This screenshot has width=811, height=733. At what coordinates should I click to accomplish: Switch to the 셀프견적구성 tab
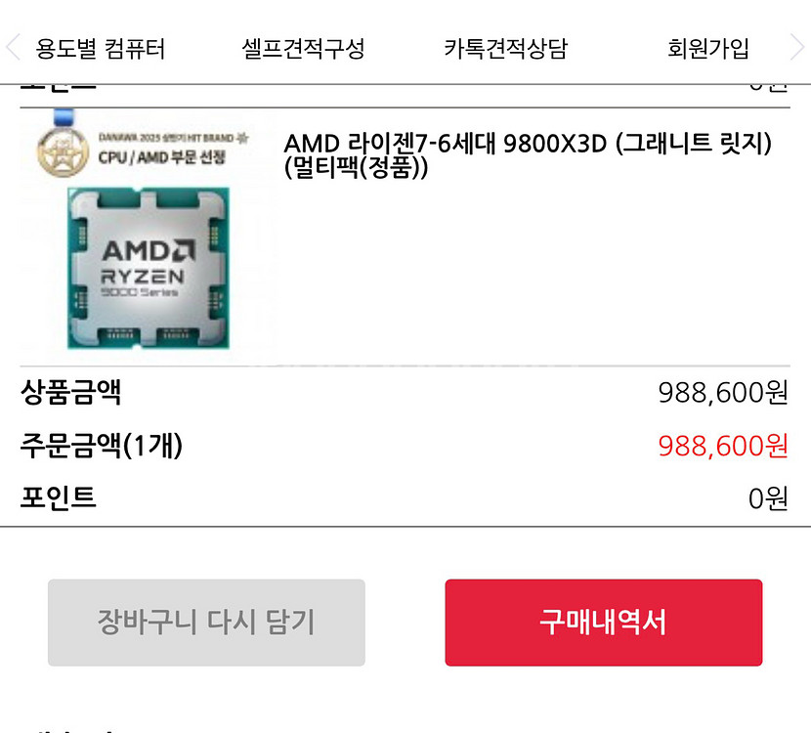[303, 49]
